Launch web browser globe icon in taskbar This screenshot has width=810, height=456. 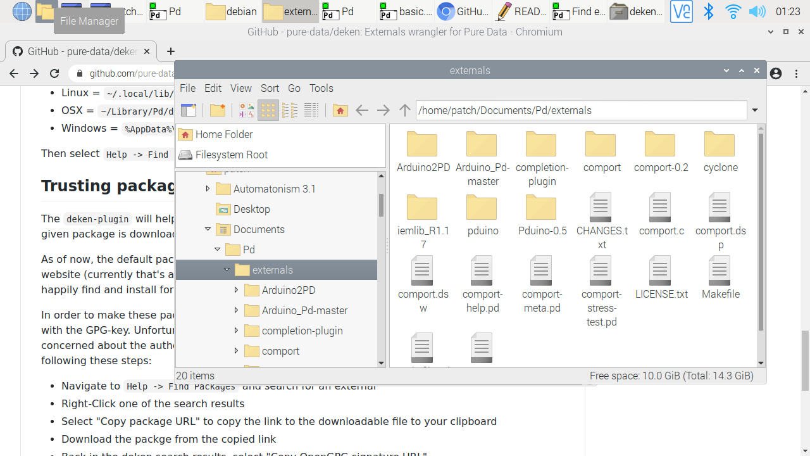tap(22, 11)
